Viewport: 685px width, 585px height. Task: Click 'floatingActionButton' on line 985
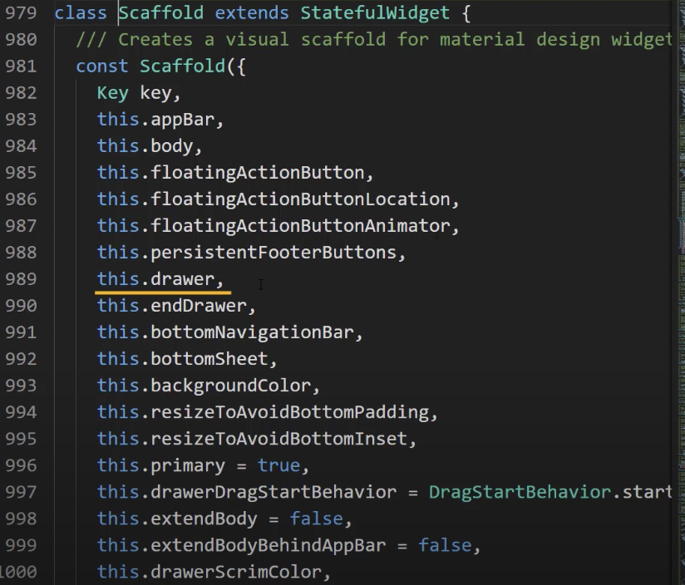pyautogui.click(x=258, y=173)
